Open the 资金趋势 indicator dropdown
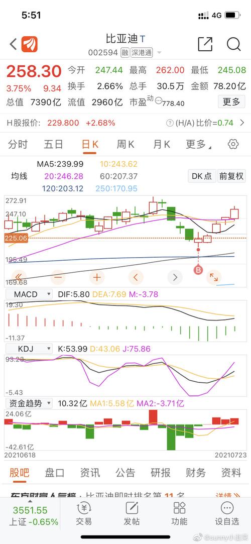Image resolution: width=251 pixels, height=544 pixels. point(29,403)
